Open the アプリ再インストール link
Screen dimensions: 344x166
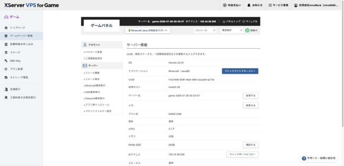coord(96,105)
